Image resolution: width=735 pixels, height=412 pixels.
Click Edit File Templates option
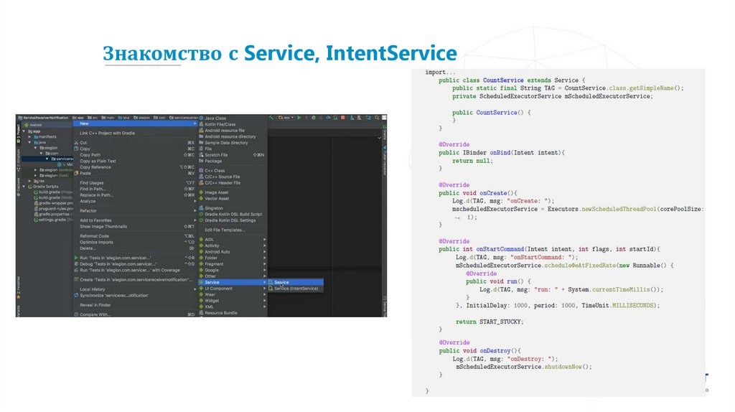pyautogui.click(x=224, y=230)
